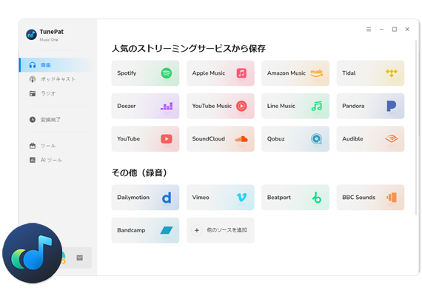The height and width of the screenshot is (296, 422).
Task: Click the vertical scrollbar on the right
Action: click(x=416, y=127)
